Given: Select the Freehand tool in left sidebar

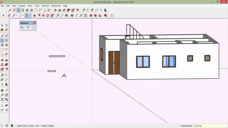Looking at the screenshot, I should pos(6,36).
